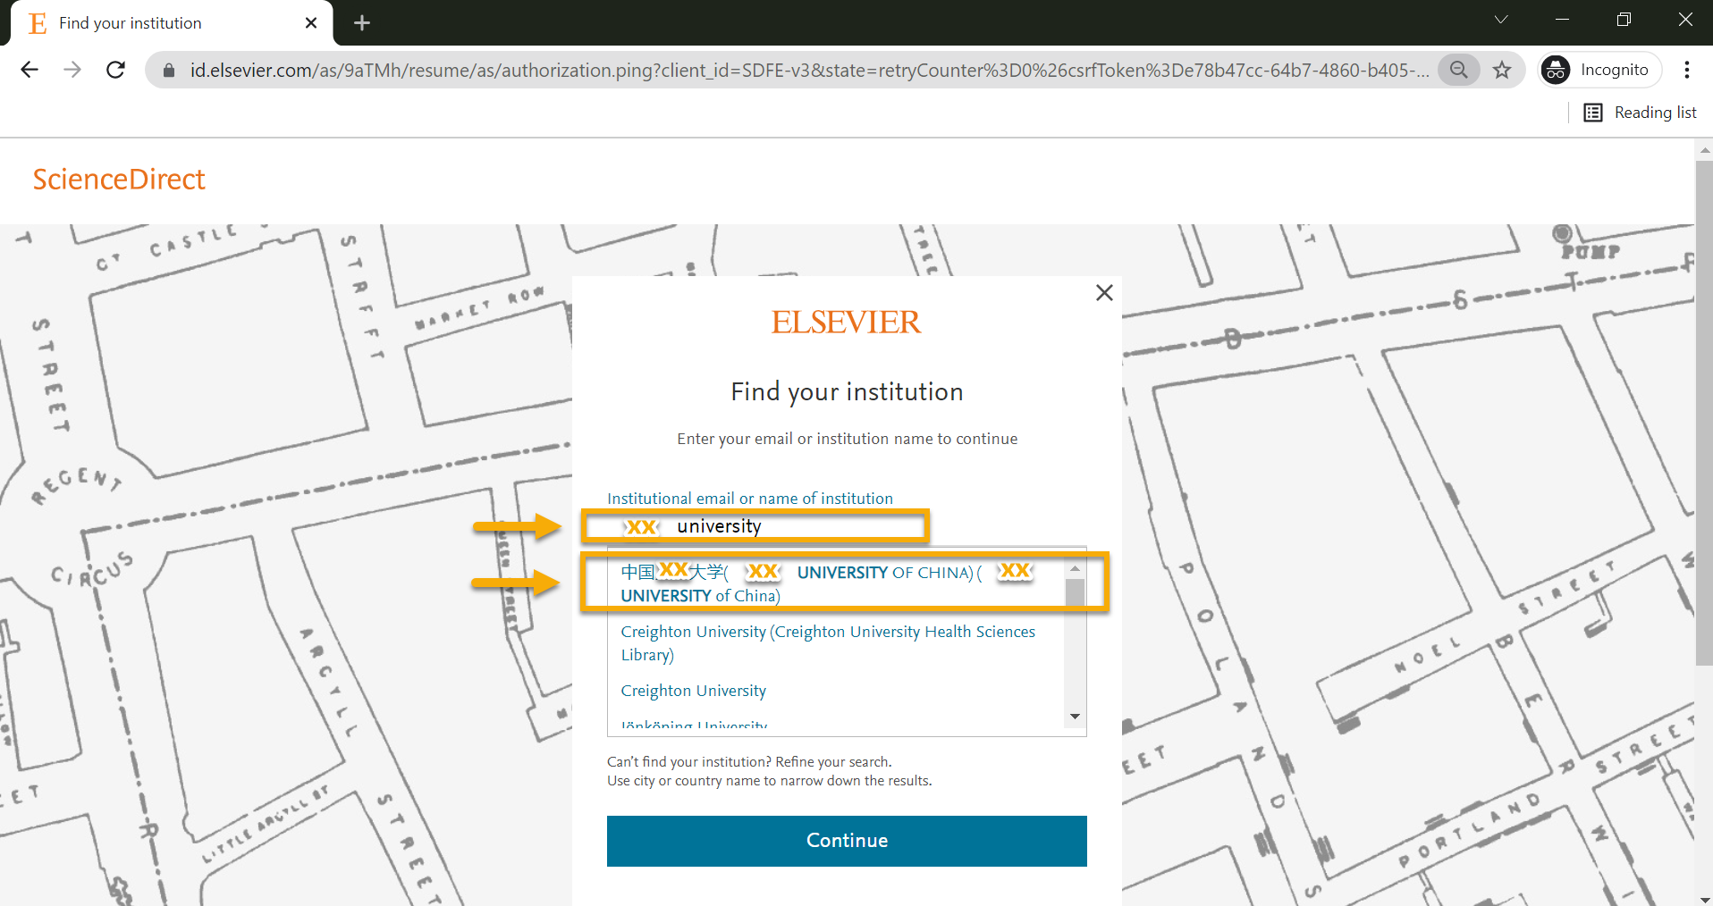Reload the current page

click(115, 70)
